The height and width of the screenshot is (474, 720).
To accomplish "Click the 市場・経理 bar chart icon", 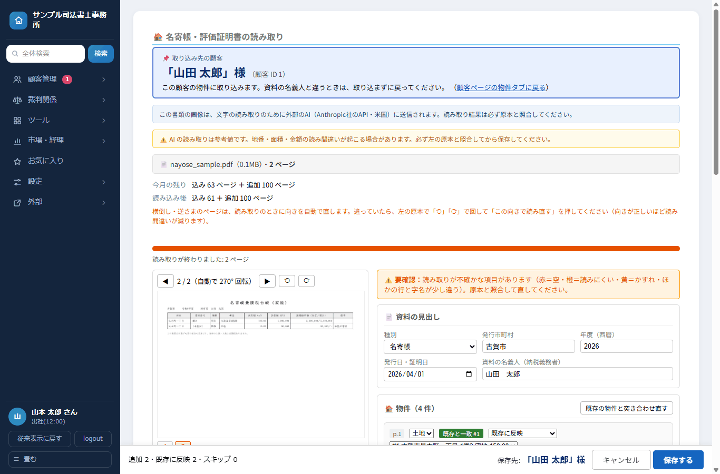I will point(17,141).
